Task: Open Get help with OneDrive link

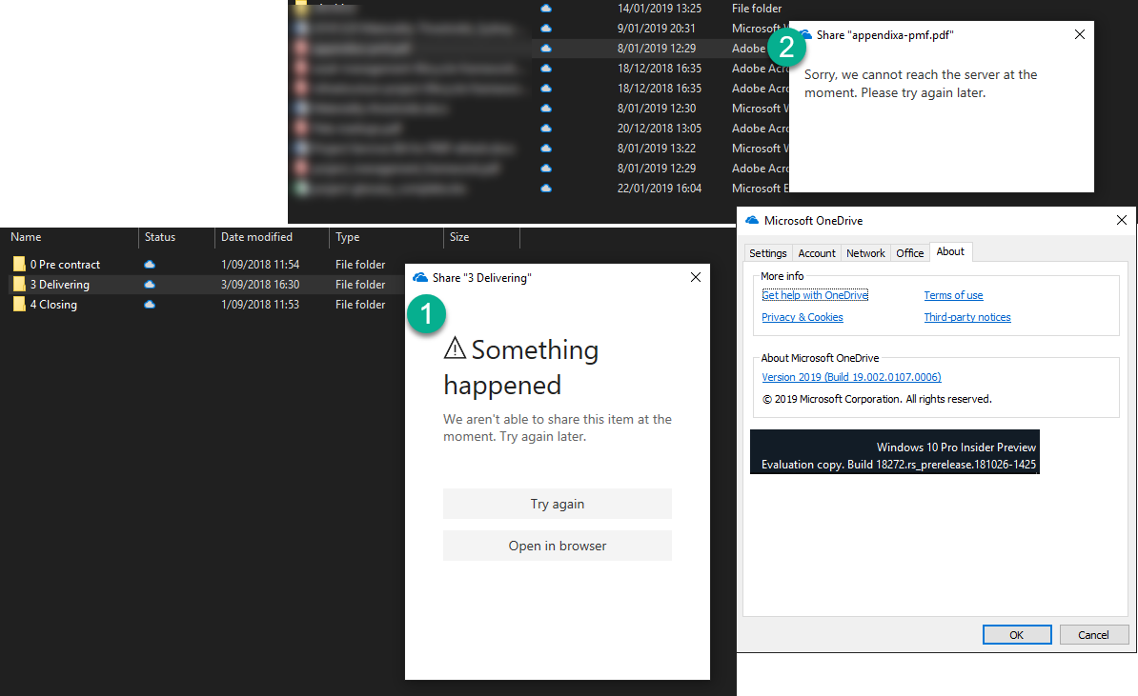Action: [815, 295]
